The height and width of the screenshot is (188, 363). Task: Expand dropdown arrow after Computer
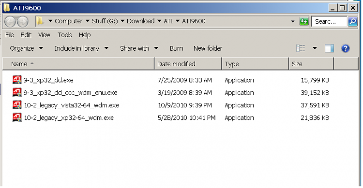(x=88, y=21)
